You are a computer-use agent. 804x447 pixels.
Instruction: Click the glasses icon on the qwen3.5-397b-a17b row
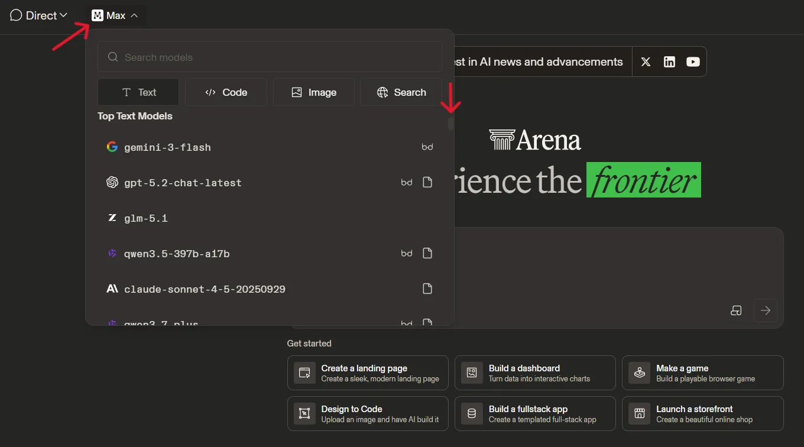coord(407,254)
